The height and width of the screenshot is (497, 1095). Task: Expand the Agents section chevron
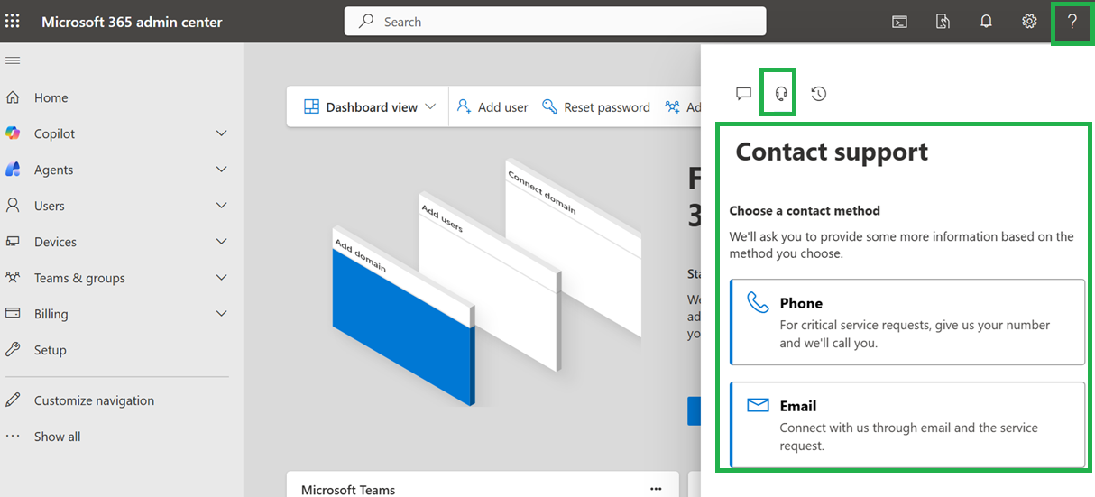click(222, 170)
